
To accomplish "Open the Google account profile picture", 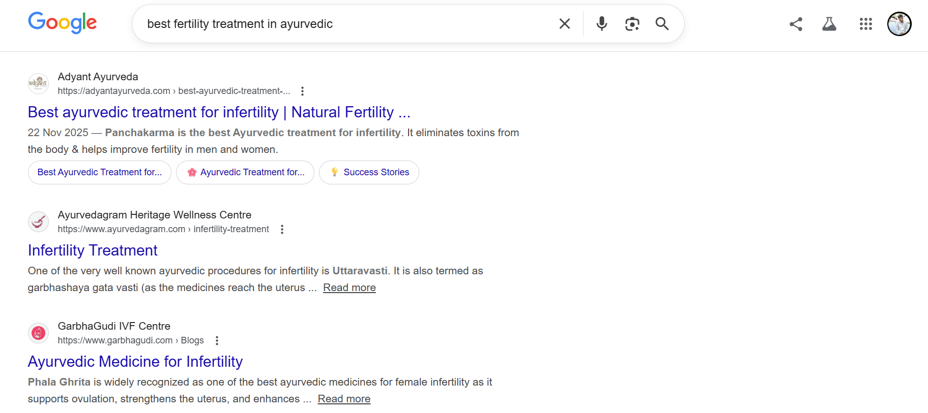I will [899, 24].
